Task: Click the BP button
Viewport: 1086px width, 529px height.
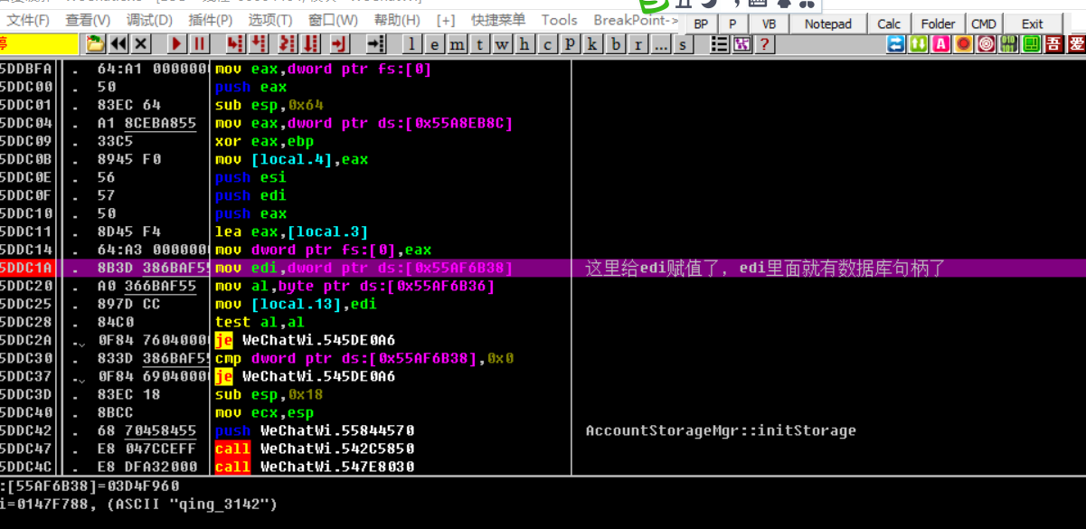Action: click(701, 24)
